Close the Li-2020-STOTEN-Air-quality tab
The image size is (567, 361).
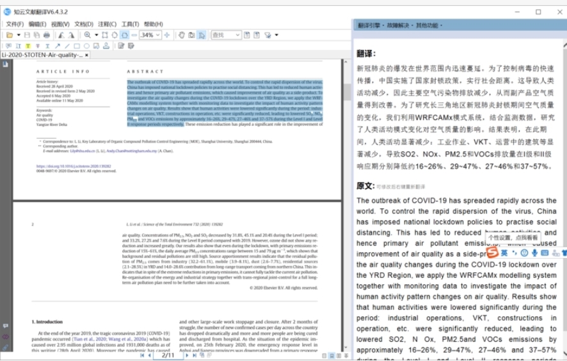[x=86, y=55]
